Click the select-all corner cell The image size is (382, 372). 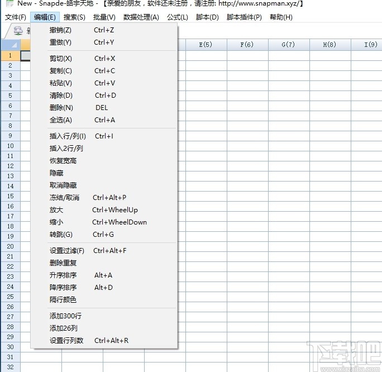click(11, 45)
